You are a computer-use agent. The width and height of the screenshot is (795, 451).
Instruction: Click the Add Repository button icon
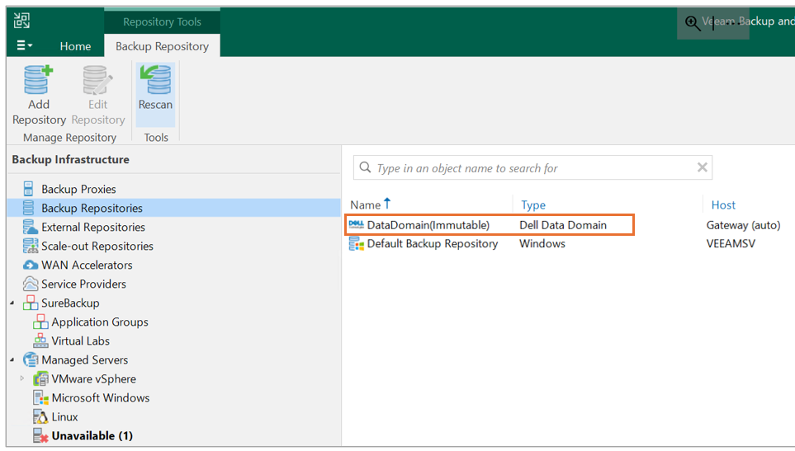(39, 79)
